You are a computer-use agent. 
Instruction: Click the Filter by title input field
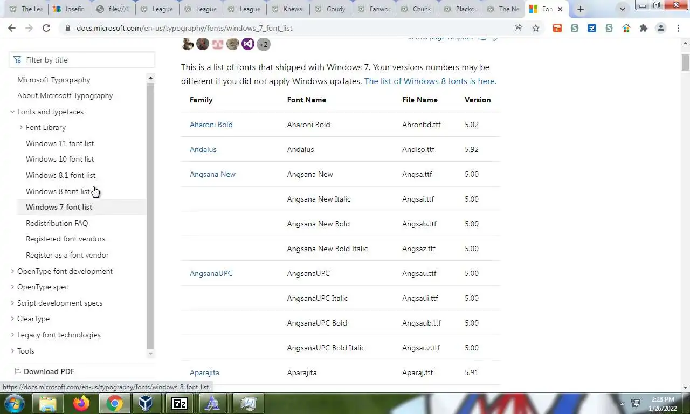click(82, 60)
